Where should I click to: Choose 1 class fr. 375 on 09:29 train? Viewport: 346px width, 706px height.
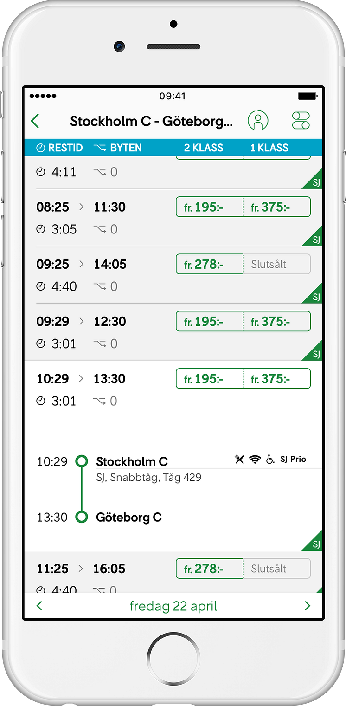(276, 322)
